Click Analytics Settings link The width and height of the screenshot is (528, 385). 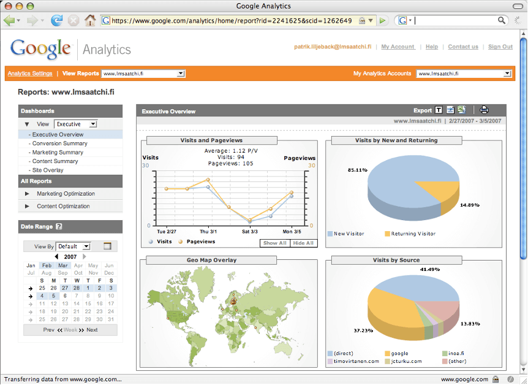tap(30, 74)
